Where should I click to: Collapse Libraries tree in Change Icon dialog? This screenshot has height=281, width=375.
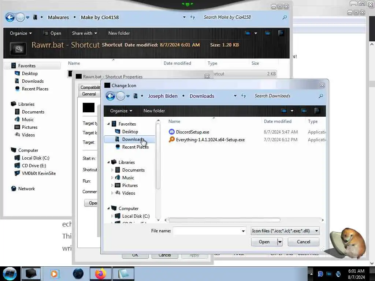point(108,162)
